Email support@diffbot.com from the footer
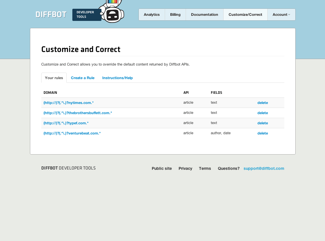Viewport: 325px width, 241px height. [x=264, y=169]
